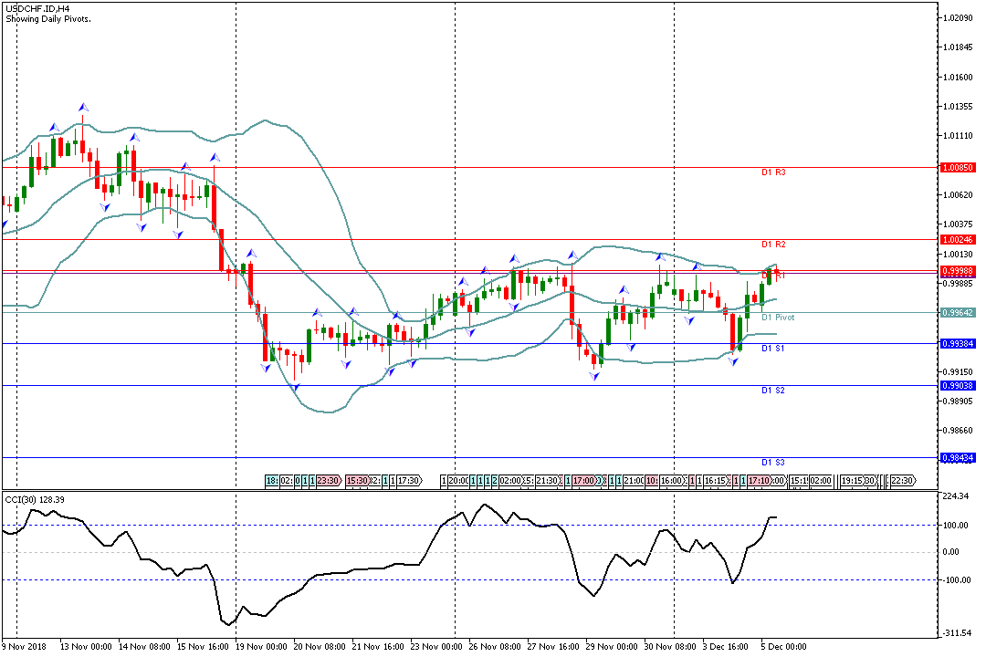Select the red 1.00246 price tag
The width and height of the screenshot is (986, 657).
958,240
